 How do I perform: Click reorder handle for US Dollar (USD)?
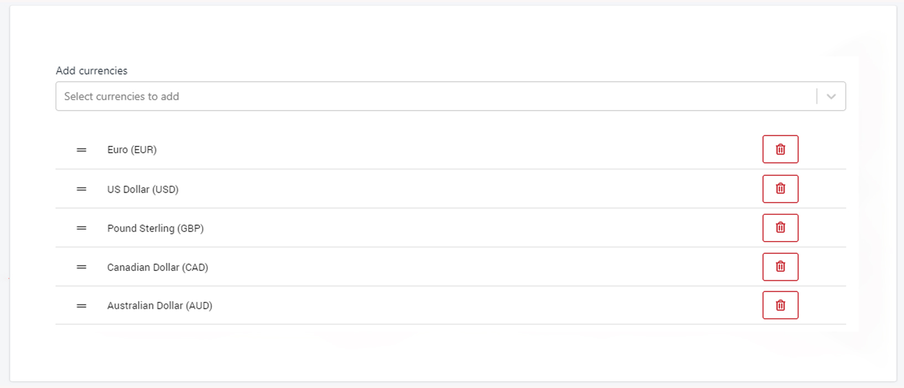click(x=81, y=189)
